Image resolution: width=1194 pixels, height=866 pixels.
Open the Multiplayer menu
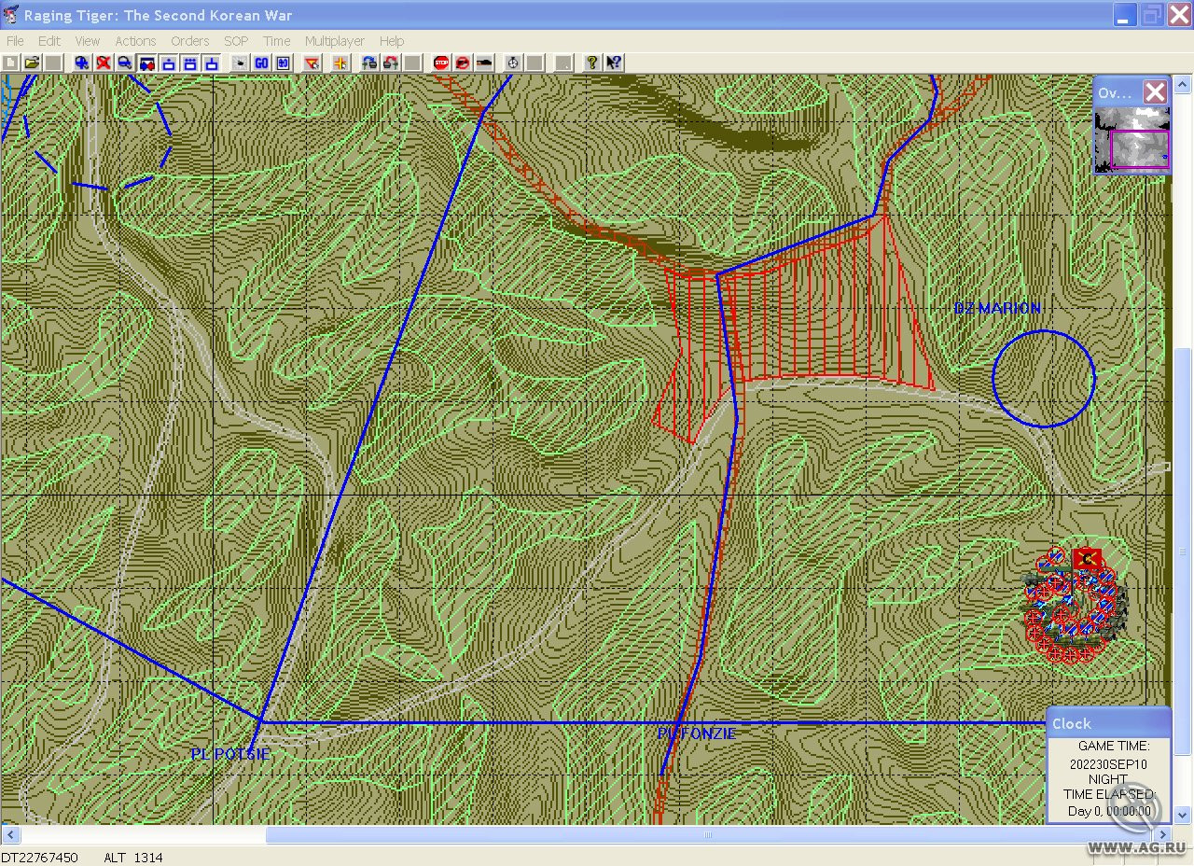click(334, 41)
